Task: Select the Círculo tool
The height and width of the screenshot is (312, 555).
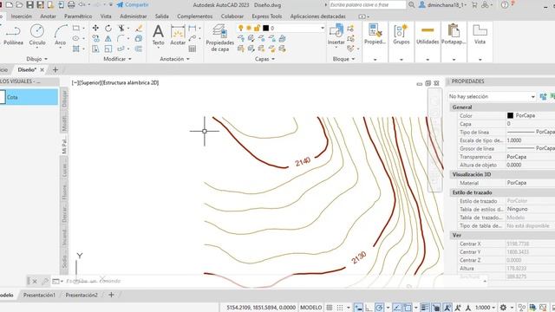Action: click(x=36, y=35)
